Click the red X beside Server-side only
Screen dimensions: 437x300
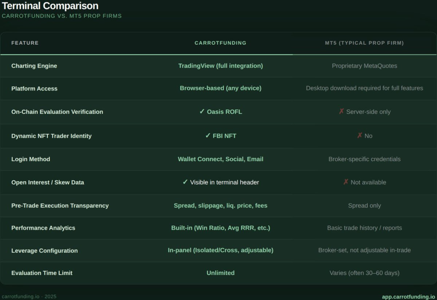coord(341,111)
